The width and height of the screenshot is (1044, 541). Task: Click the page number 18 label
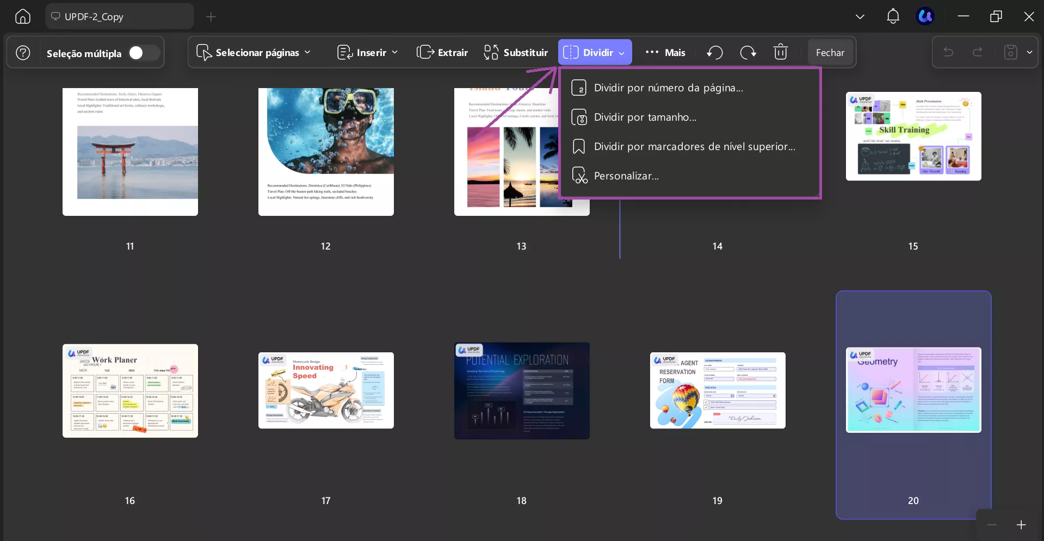coord(522,501)
